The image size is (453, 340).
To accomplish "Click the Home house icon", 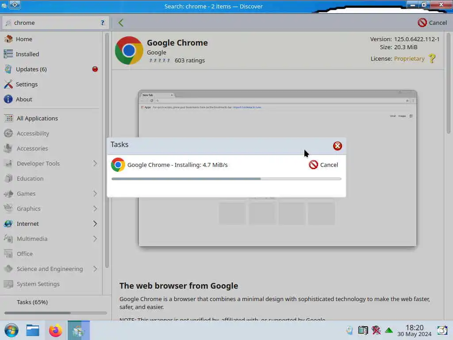I will 8,39.
